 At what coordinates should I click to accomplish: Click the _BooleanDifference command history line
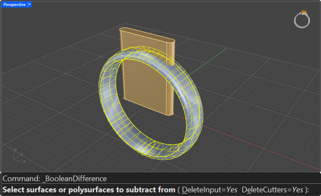[x=55, y=179]
